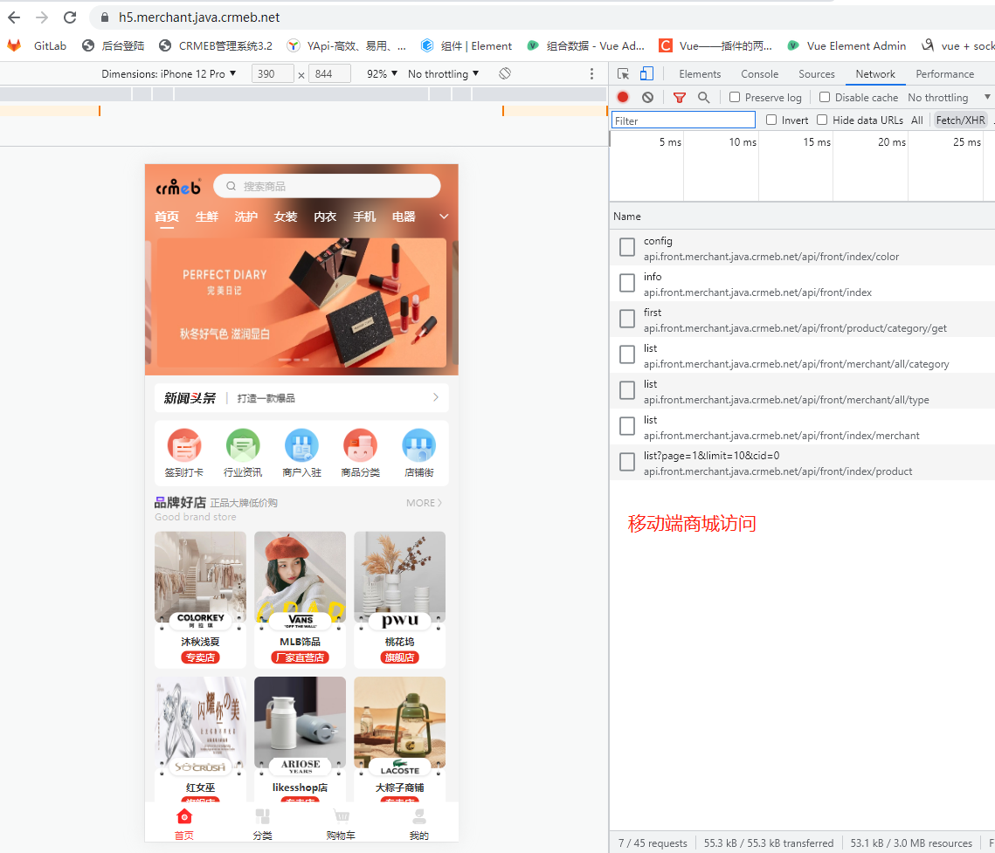Viewport: 995px width, 853px height.
Task: Click the device width 390 field
Action: click(x=273, y=73)
